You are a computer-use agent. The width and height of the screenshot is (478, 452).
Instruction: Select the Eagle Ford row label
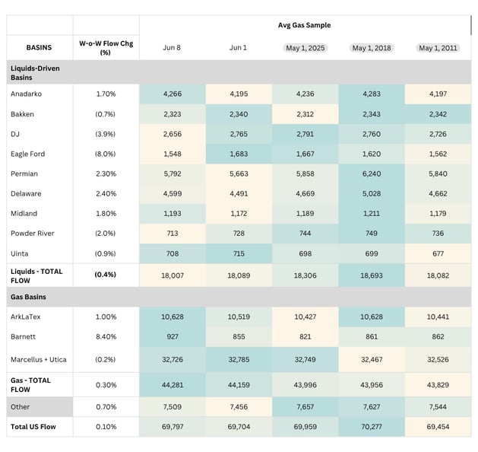coord(28,154)
